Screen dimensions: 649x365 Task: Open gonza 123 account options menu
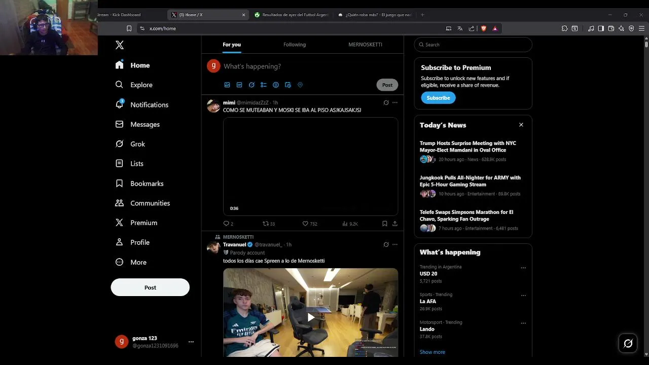point(191,342)
